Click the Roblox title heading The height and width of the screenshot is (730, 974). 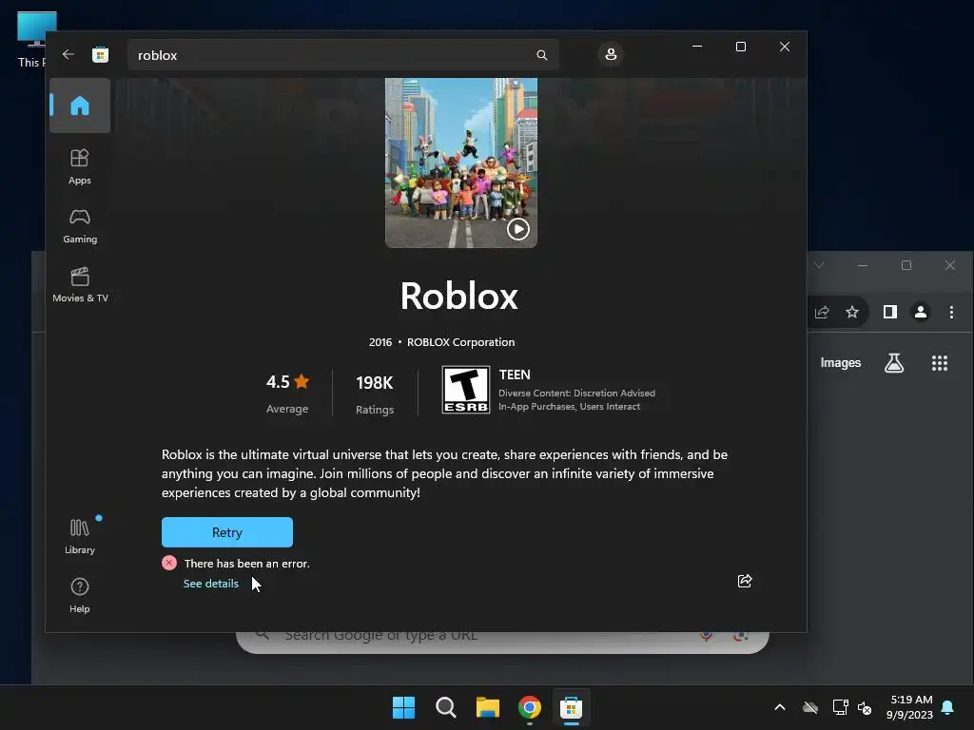pos(459,296)
